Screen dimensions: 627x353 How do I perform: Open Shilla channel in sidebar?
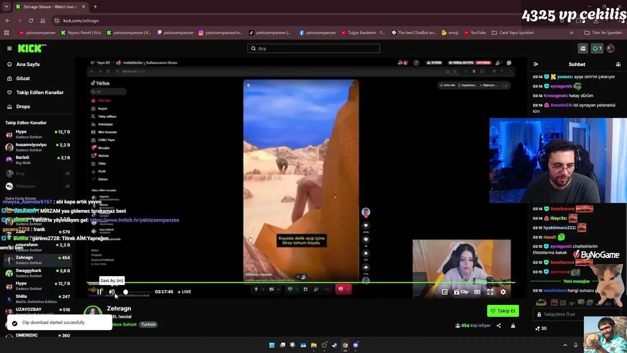38,299
